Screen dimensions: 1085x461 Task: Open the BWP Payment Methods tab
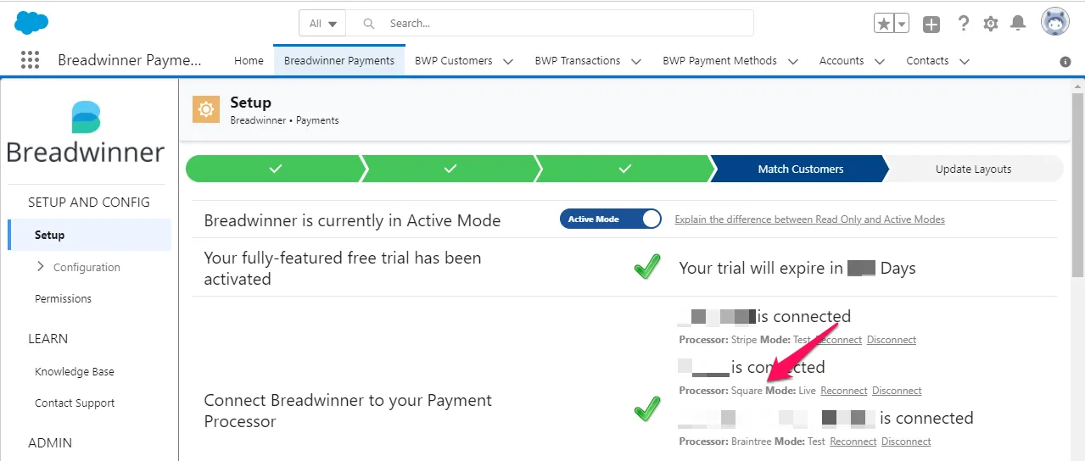pyautogui.click(x=720, y=61)
